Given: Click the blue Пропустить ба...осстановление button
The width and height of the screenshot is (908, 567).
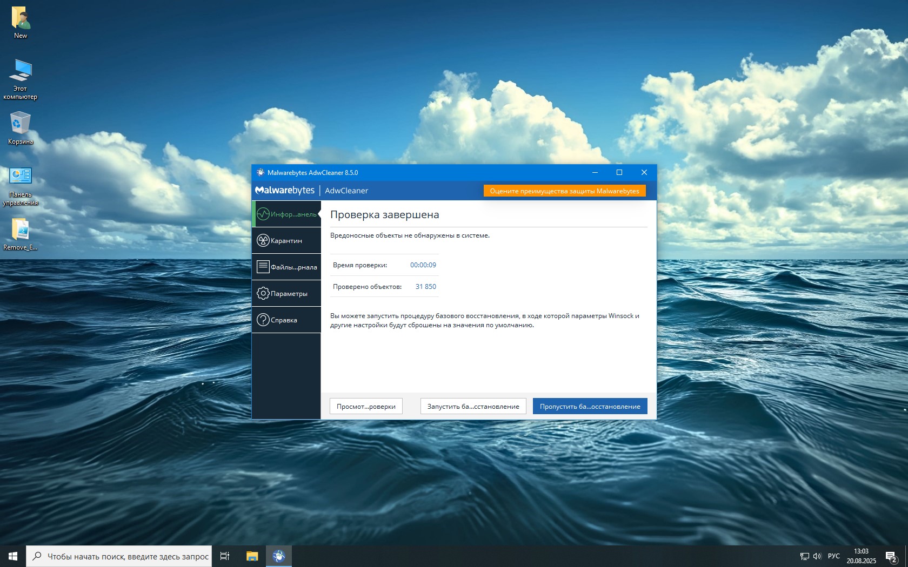Looking at the screenshot, I should coord(590,407).
